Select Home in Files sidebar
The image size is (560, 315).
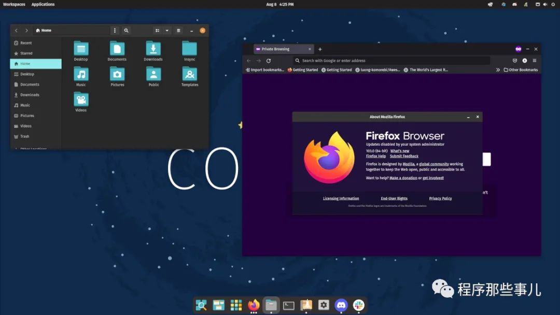click(36, 64)
